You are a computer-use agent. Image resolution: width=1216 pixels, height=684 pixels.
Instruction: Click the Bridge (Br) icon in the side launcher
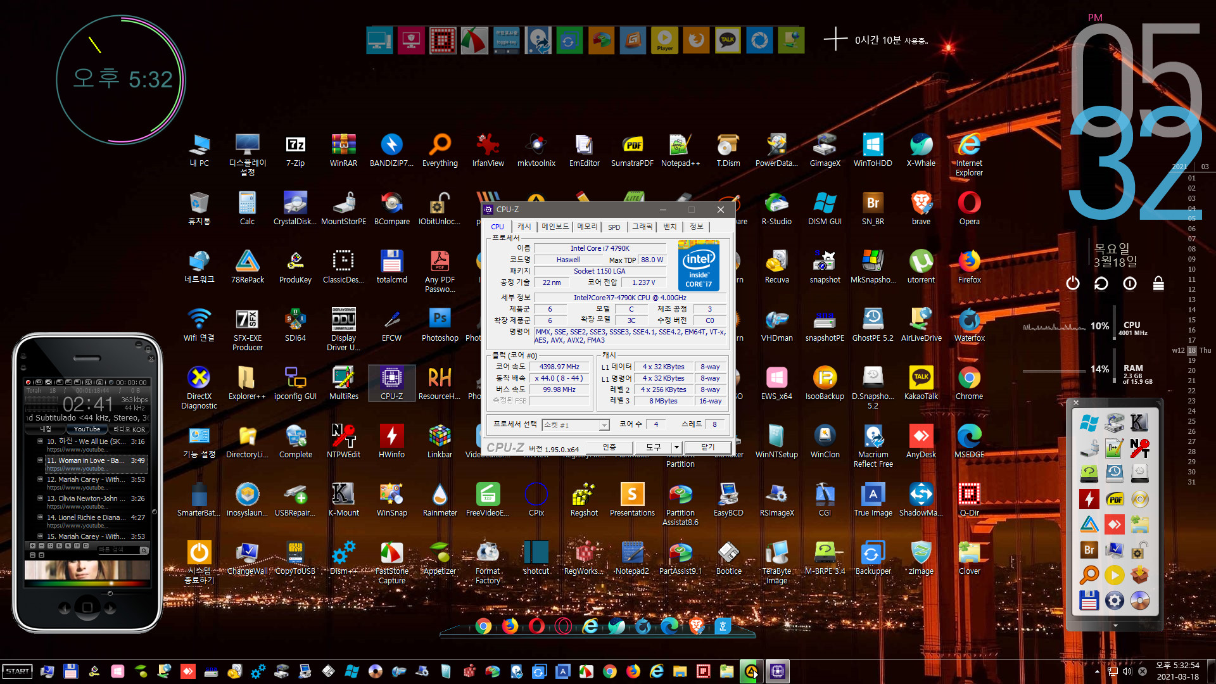1089,550
